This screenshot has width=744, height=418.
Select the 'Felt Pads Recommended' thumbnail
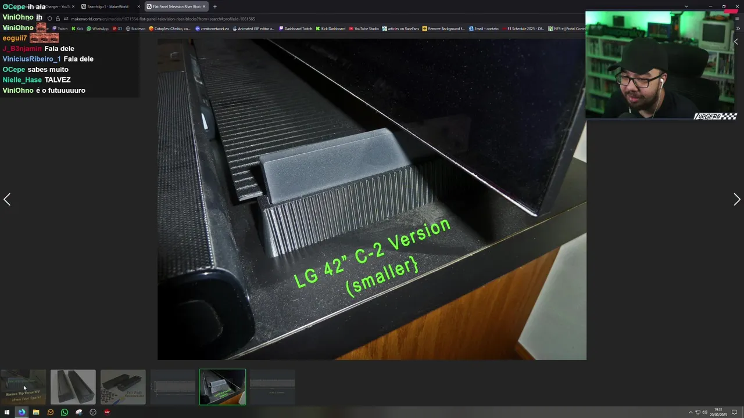(123, 387)
